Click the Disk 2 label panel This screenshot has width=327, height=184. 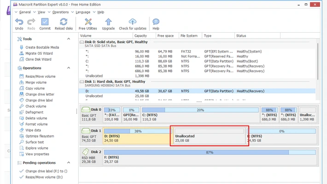[91, 157]
